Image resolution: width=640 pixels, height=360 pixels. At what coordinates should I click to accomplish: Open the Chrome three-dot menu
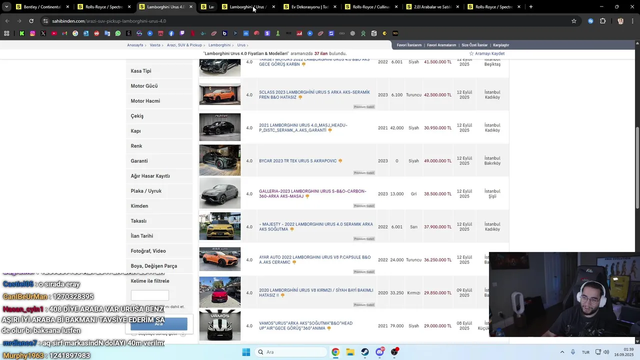click(x=632, y=21)
